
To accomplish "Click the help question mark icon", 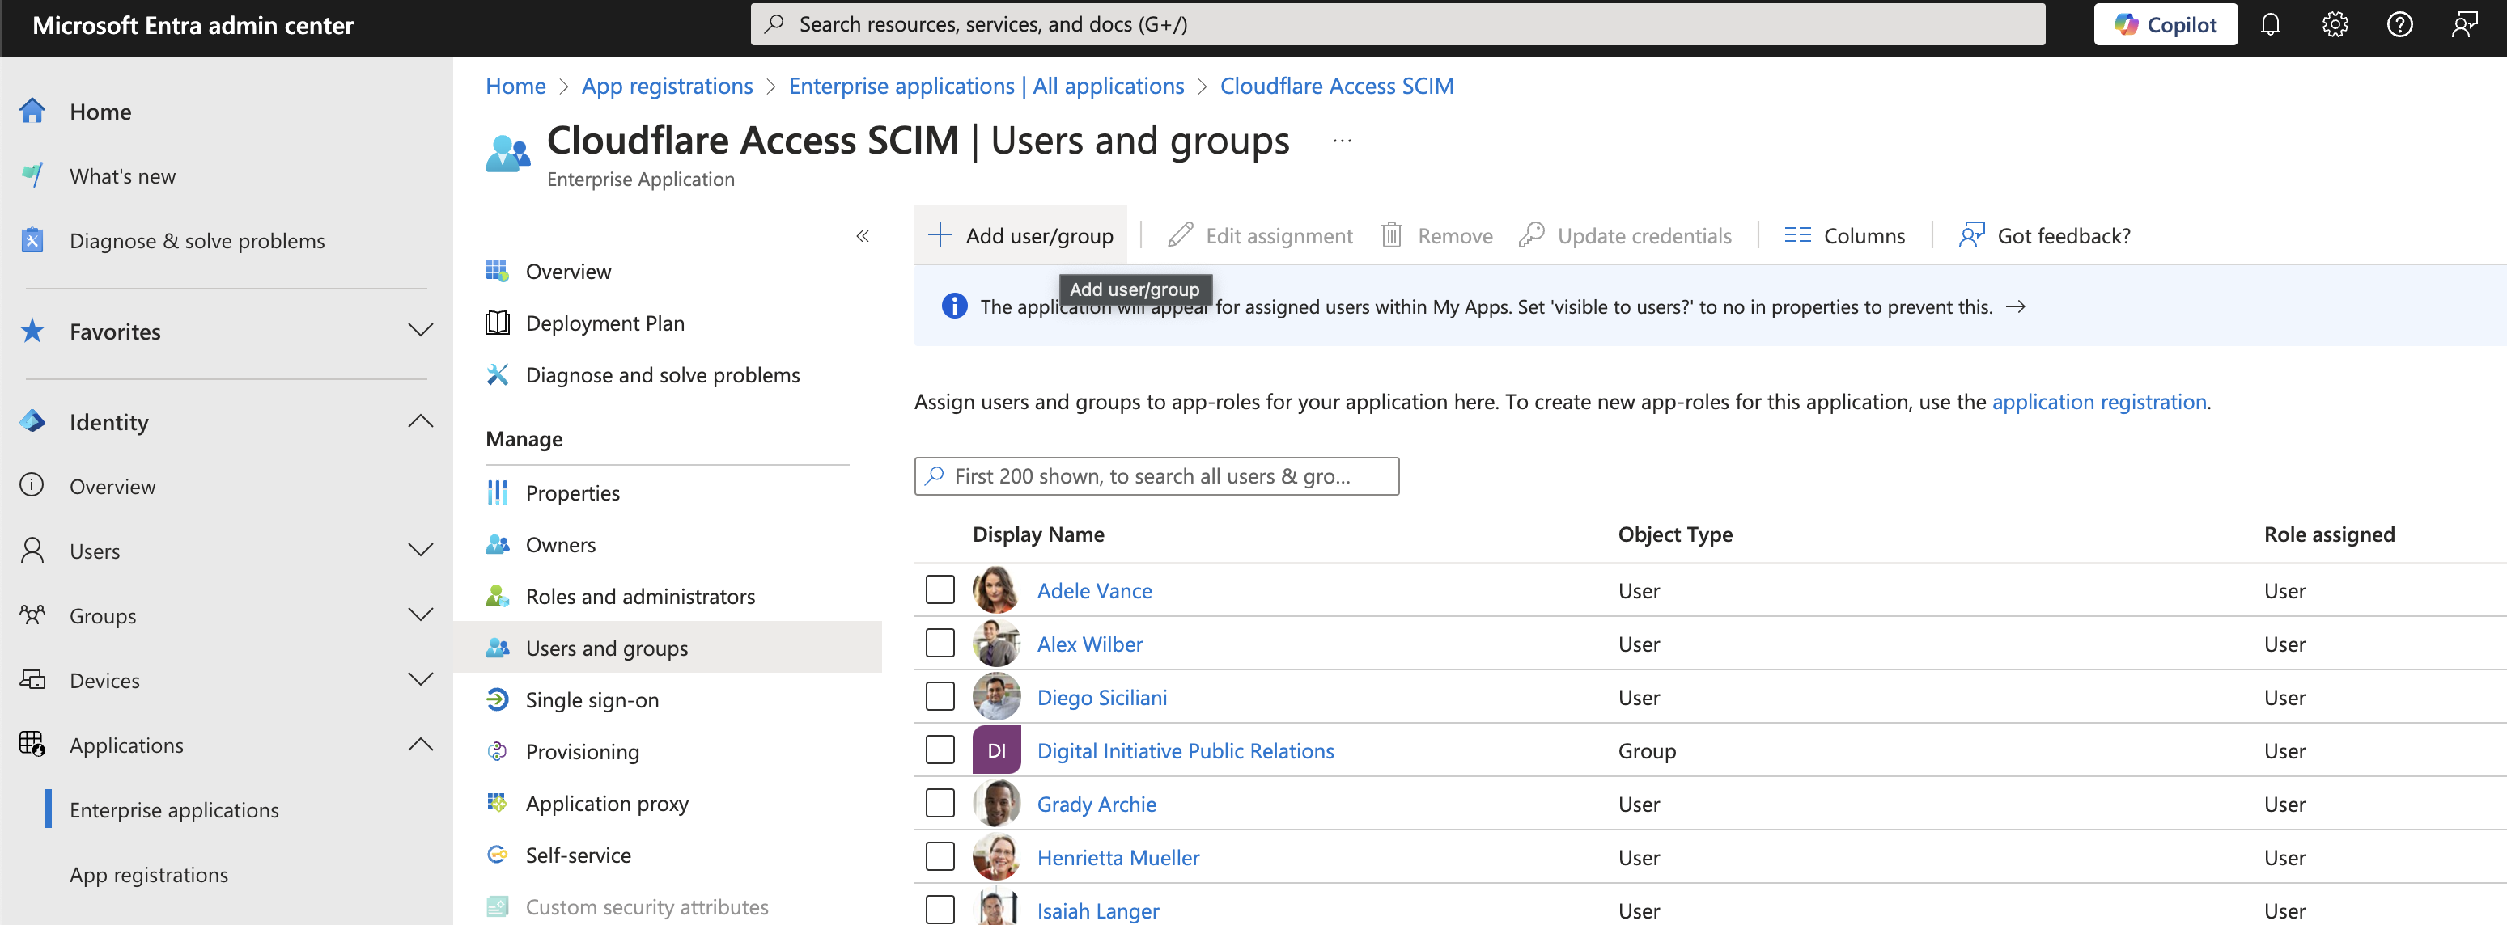I will [x=2399, y=24].
